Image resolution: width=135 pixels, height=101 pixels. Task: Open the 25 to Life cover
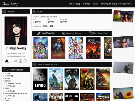point(87,79)
